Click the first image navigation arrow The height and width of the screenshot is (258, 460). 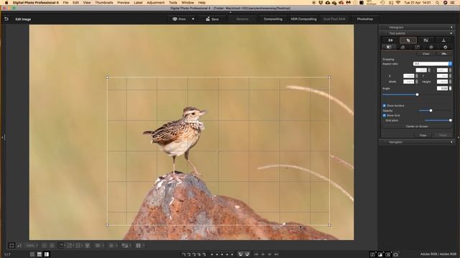tap(257, 254)
